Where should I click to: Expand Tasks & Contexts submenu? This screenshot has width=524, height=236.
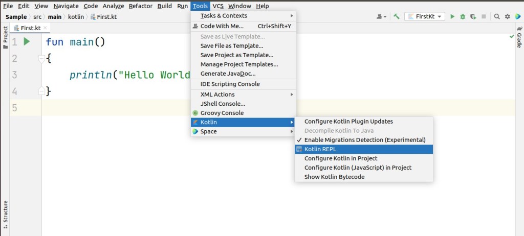coord(243,16)
